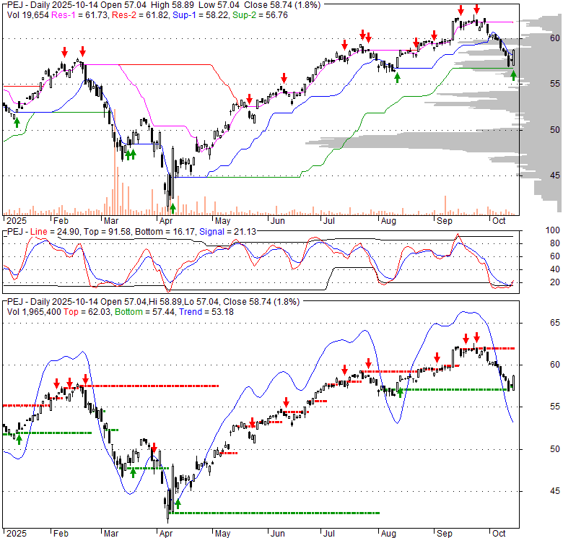Click the Sep label on bottom chart time axis
Viewport: 563px width, 538px height.
(x=445, y=534)
